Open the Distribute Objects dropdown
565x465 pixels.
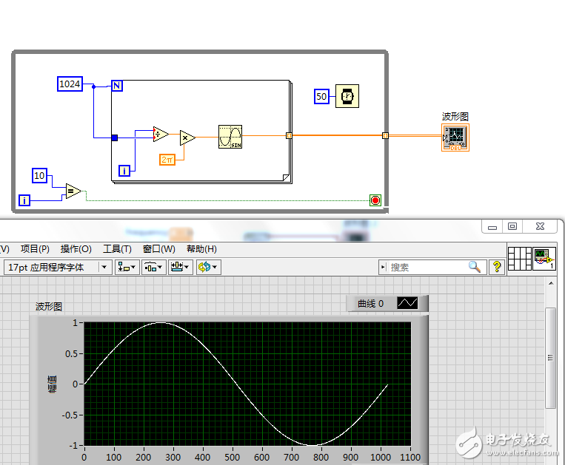pos(154,267)
